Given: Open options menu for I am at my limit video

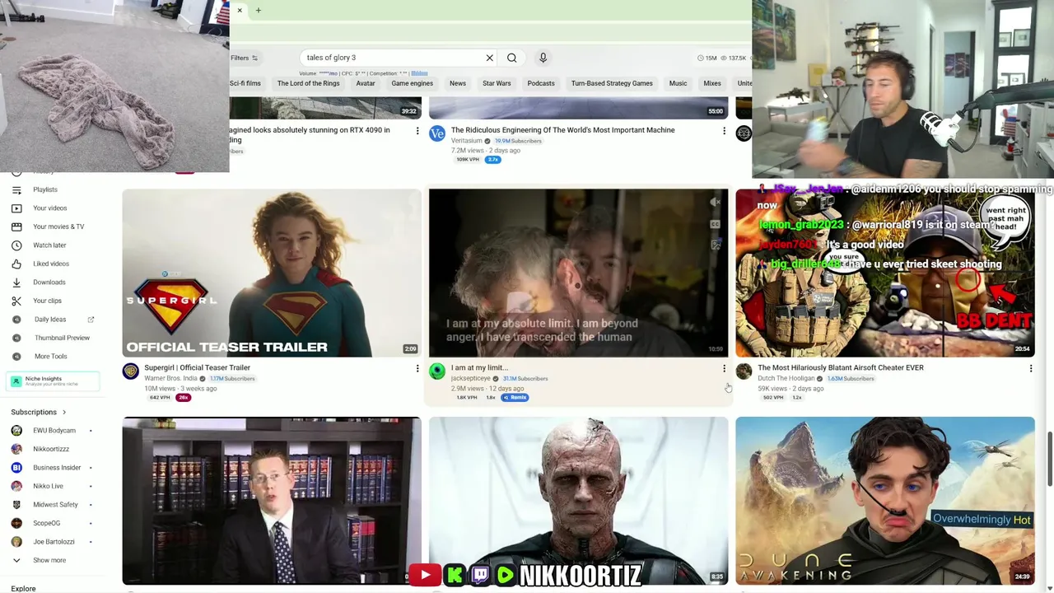Looking at the screenshot, I should pyautogui.click(x=724, y=369).
